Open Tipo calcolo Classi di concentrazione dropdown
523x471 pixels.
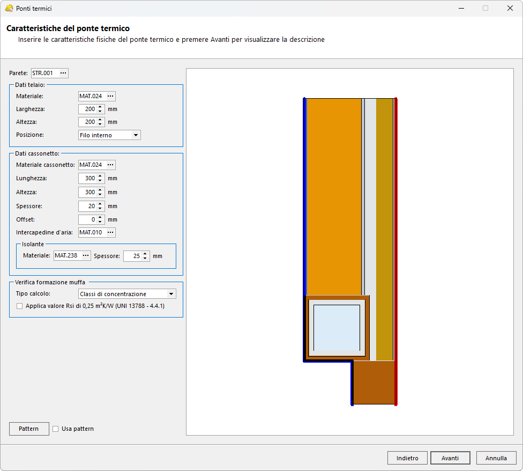tap(171, 294)
